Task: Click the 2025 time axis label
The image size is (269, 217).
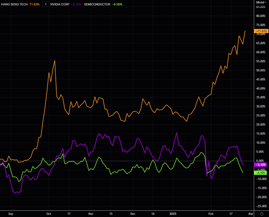Action: pos(173,214)
